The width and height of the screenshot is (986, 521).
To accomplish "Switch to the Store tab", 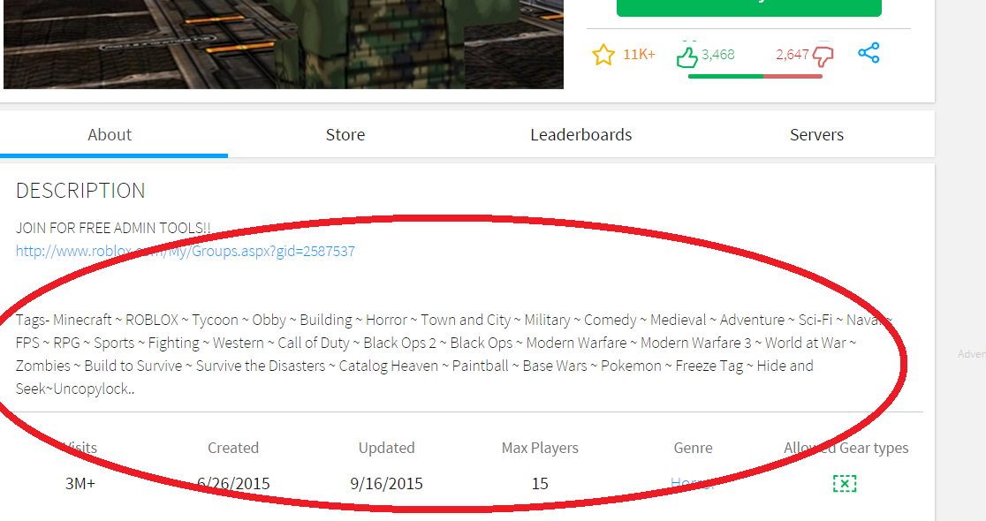I will pyautogui.click(x=345, y=135).
